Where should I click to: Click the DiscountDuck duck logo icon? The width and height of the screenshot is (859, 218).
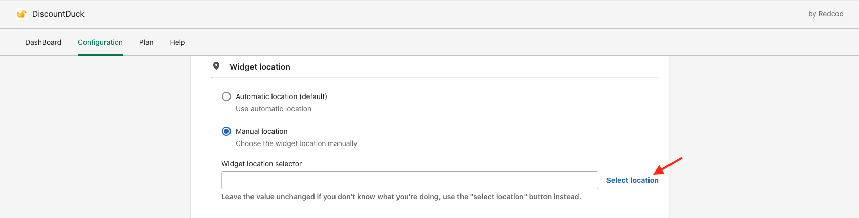[x=22, y=14]
